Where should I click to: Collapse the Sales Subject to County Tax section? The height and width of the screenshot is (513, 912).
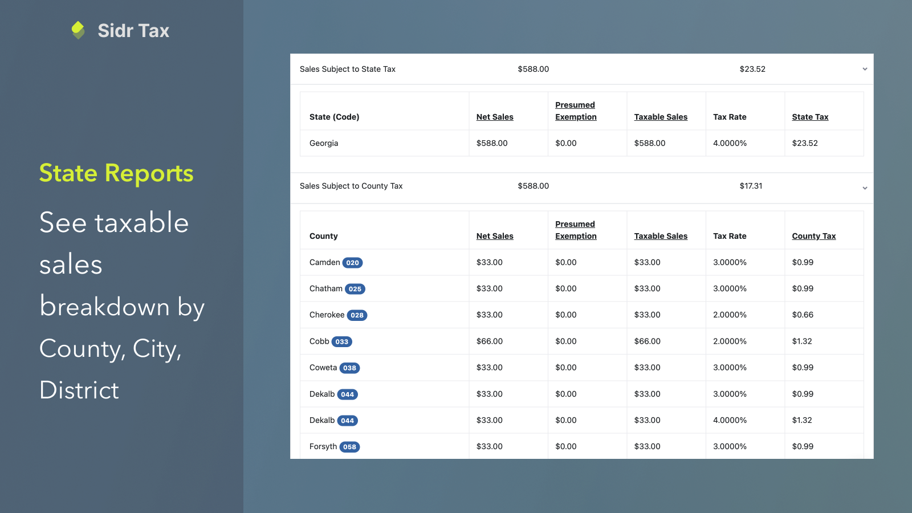pyautogui.click(x=865, y=188)
